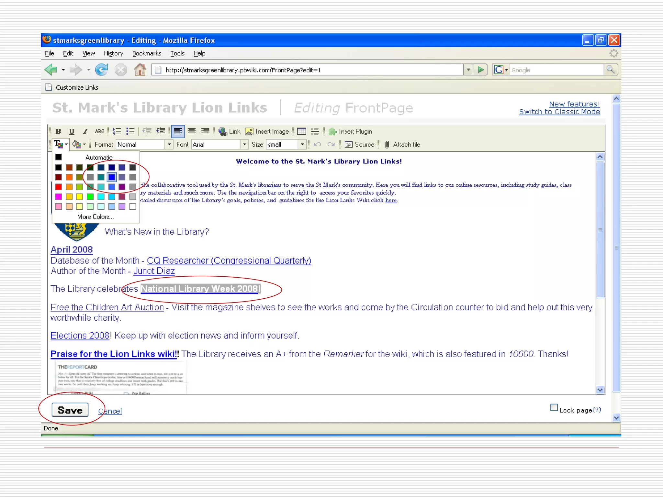663x497 pixels.
Task: Open the Size dropdown showing small
Action: coord(302,145)
